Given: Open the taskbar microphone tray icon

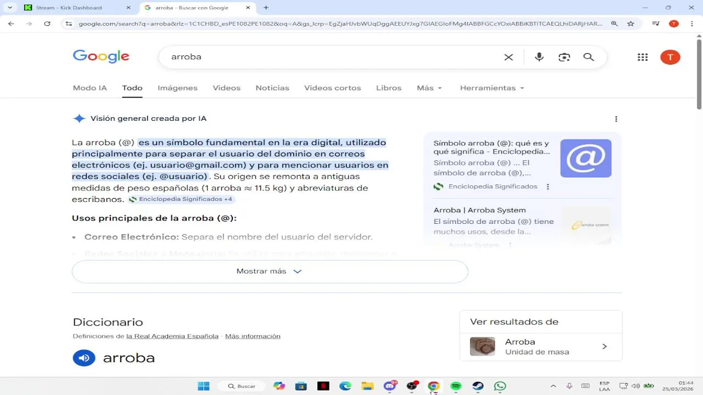Looking at the screenshot, I should tap(570, 386).
